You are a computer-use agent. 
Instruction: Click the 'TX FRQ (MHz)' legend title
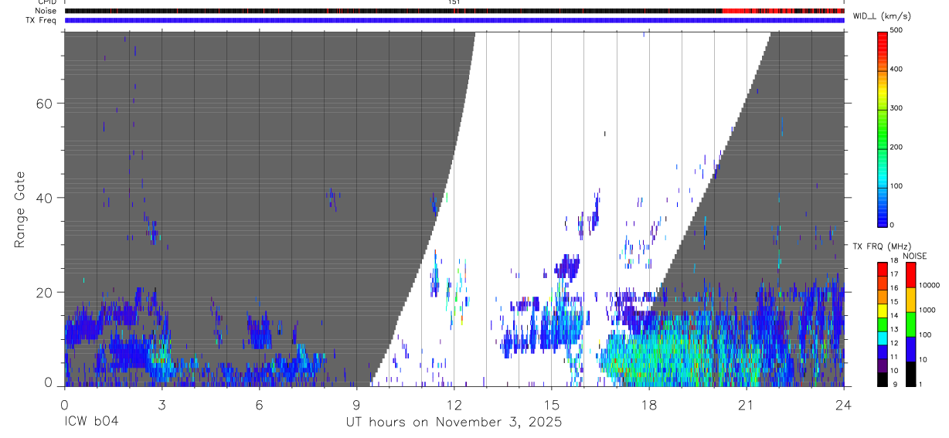(883, 246)
